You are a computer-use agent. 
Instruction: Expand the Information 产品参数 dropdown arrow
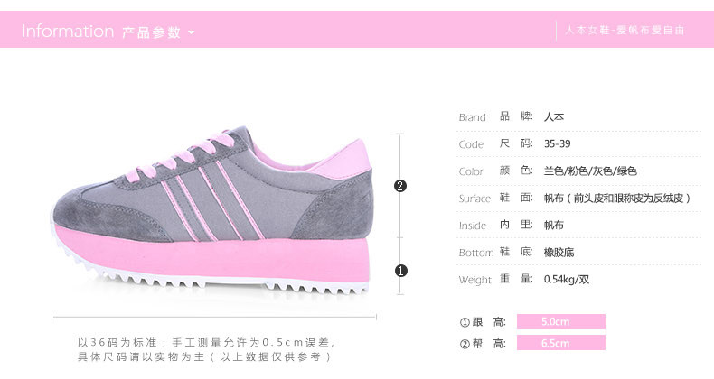[192, 32]
